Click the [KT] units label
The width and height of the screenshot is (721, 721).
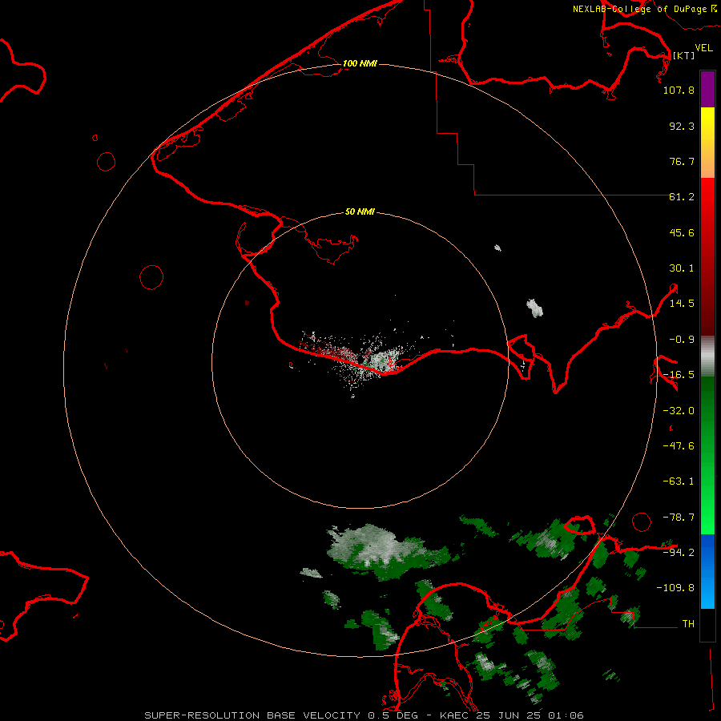(x=683, y=55)
